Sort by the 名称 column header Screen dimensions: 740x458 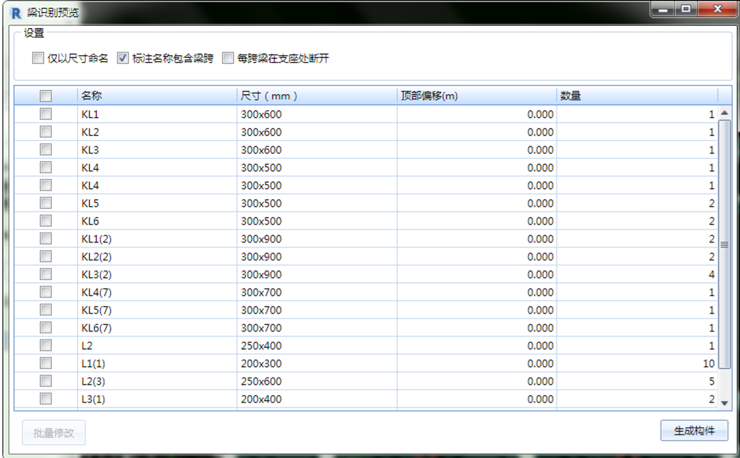click(157, 96)
